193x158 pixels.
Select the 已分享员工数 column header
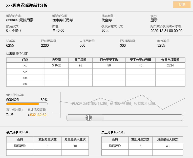pyautogui.click(x=109, y=60)
